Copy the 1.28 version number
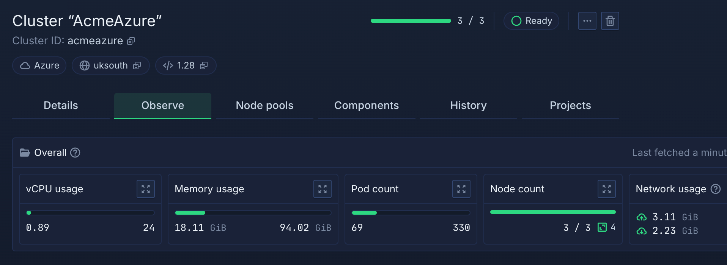 204,66
